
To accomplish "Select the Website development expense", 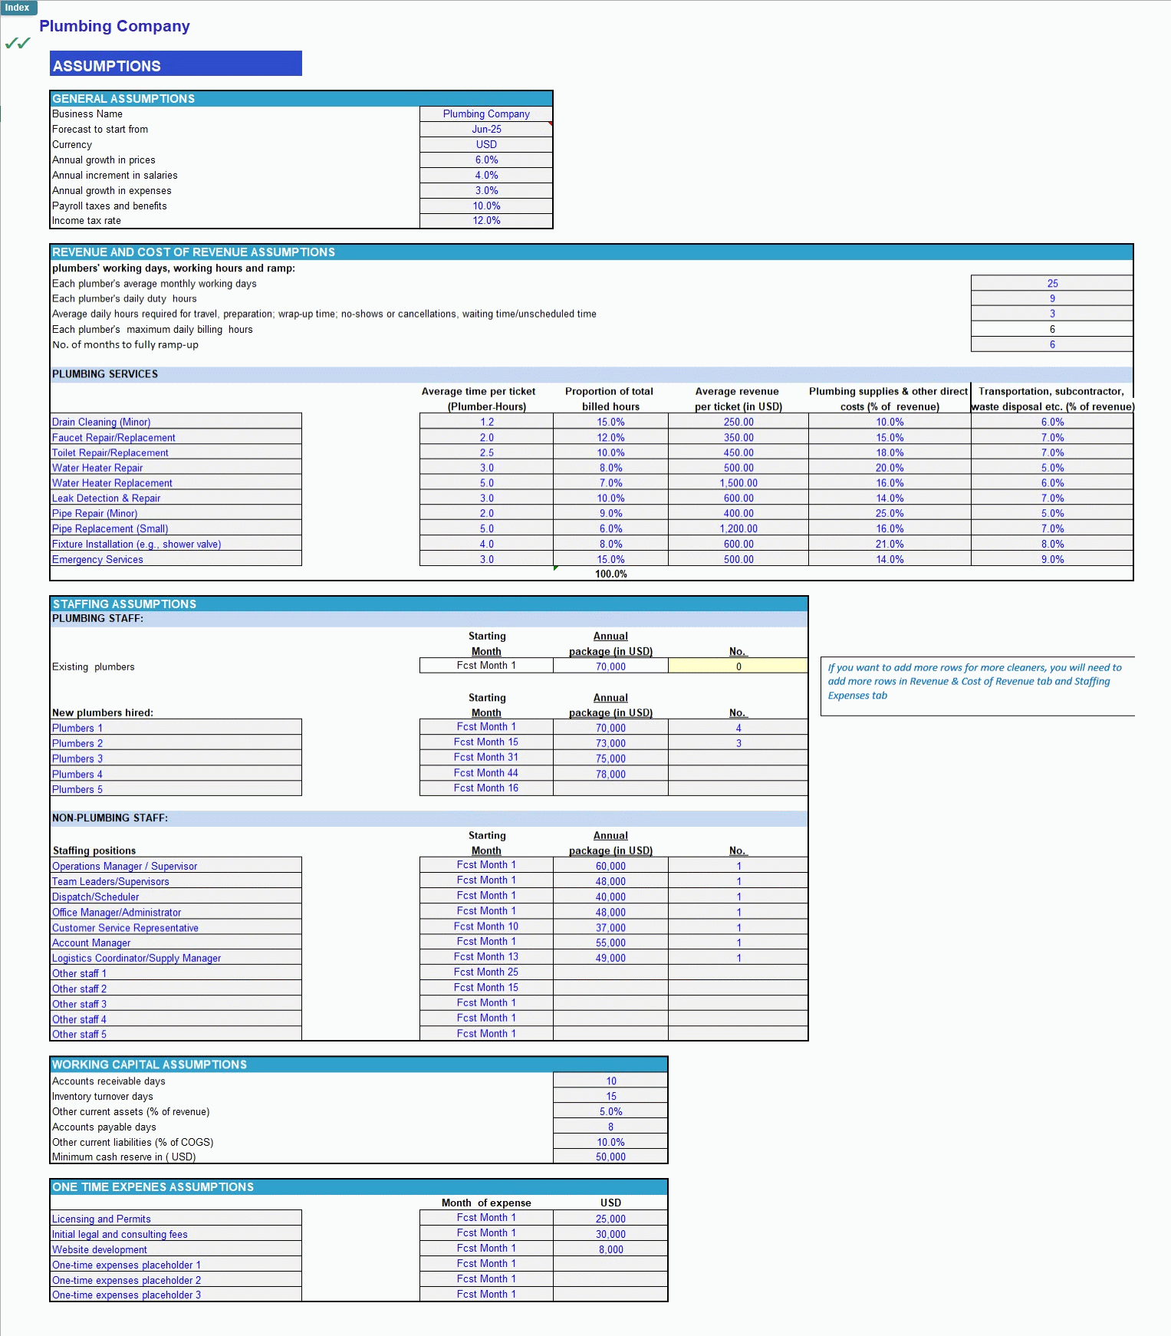I will [x=176, y=1249].
